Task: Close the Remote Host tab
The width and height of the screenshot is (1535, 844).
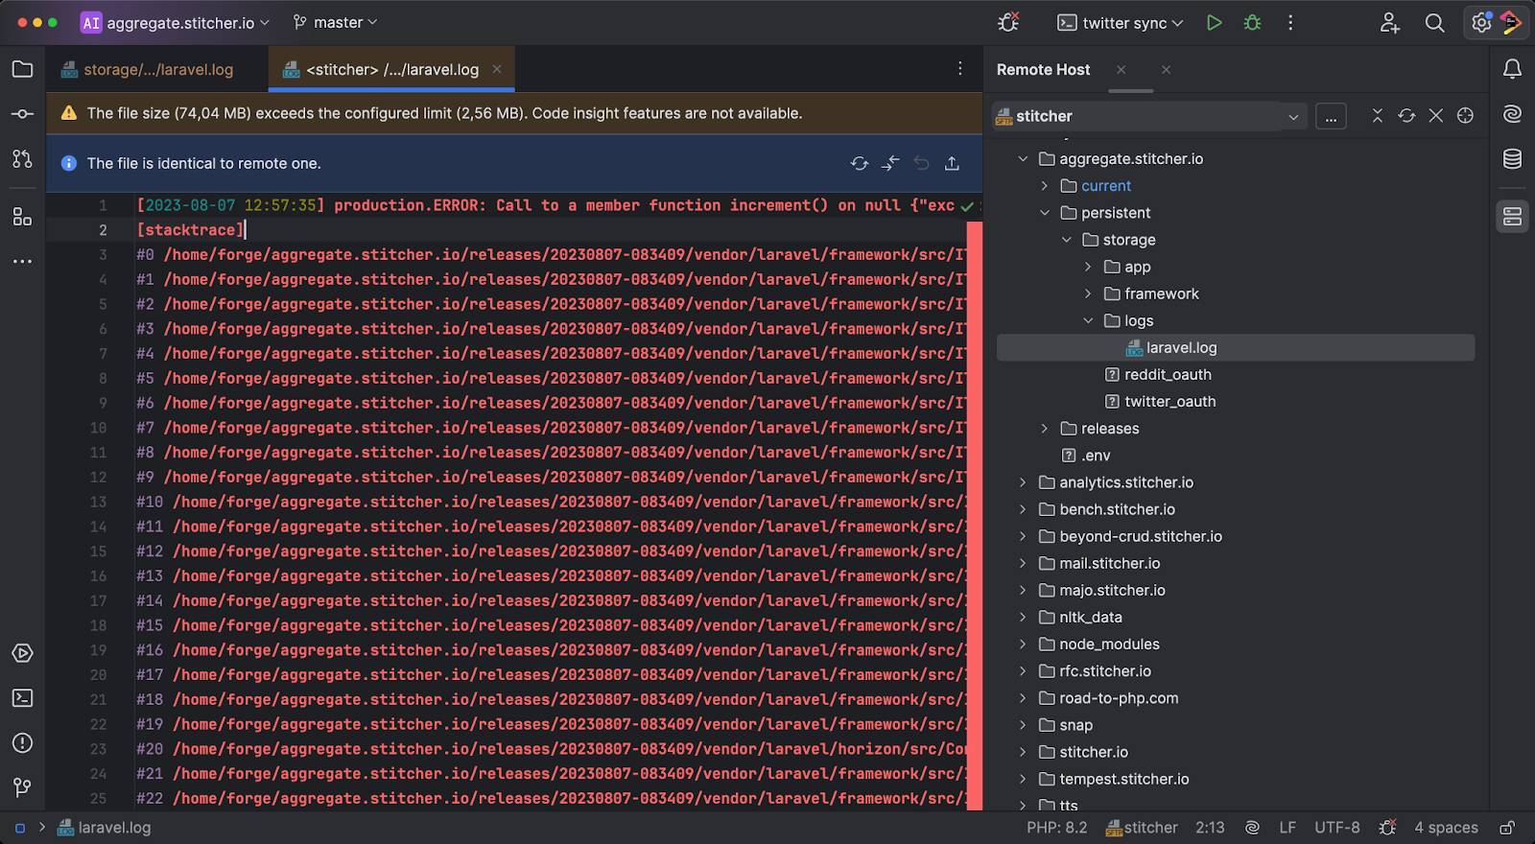Action: [1121, 70]
